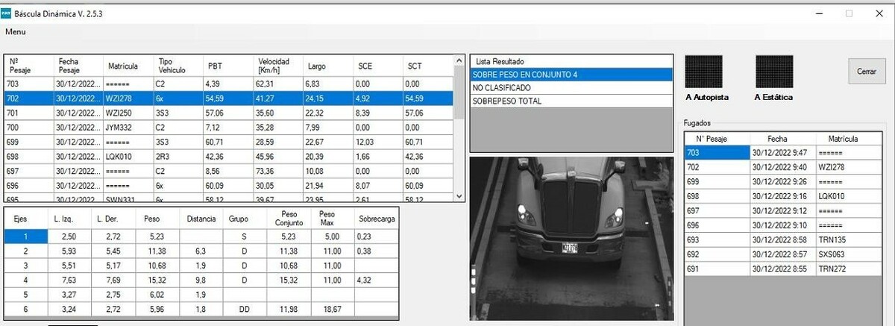Select NO CLASIFICADO in result list
The width and height of the screenshot is (895, 326).
click(571, 88)
